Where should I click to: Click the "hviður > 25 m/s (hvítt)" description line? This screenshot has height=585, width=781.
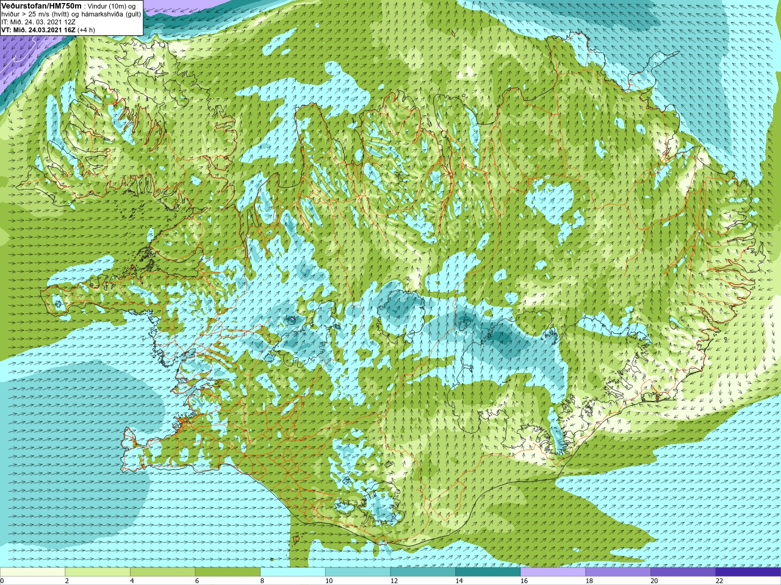point(71,13)
